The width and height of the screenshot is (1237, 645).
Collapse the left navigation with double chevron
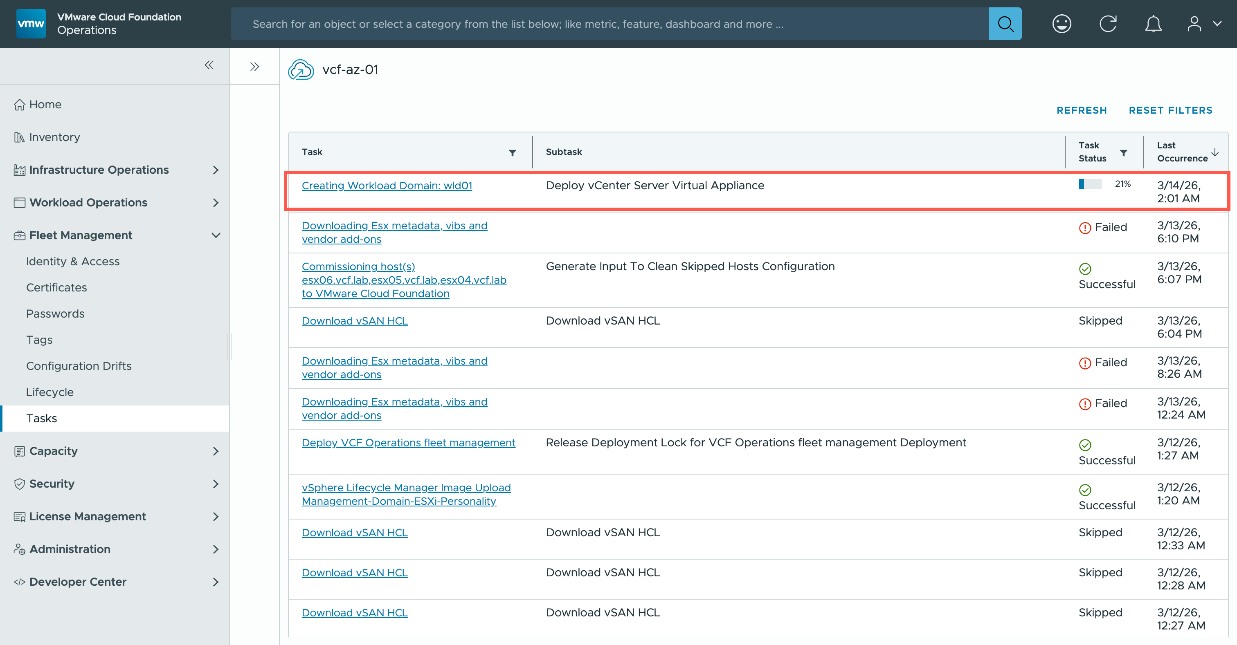point(209,65)
